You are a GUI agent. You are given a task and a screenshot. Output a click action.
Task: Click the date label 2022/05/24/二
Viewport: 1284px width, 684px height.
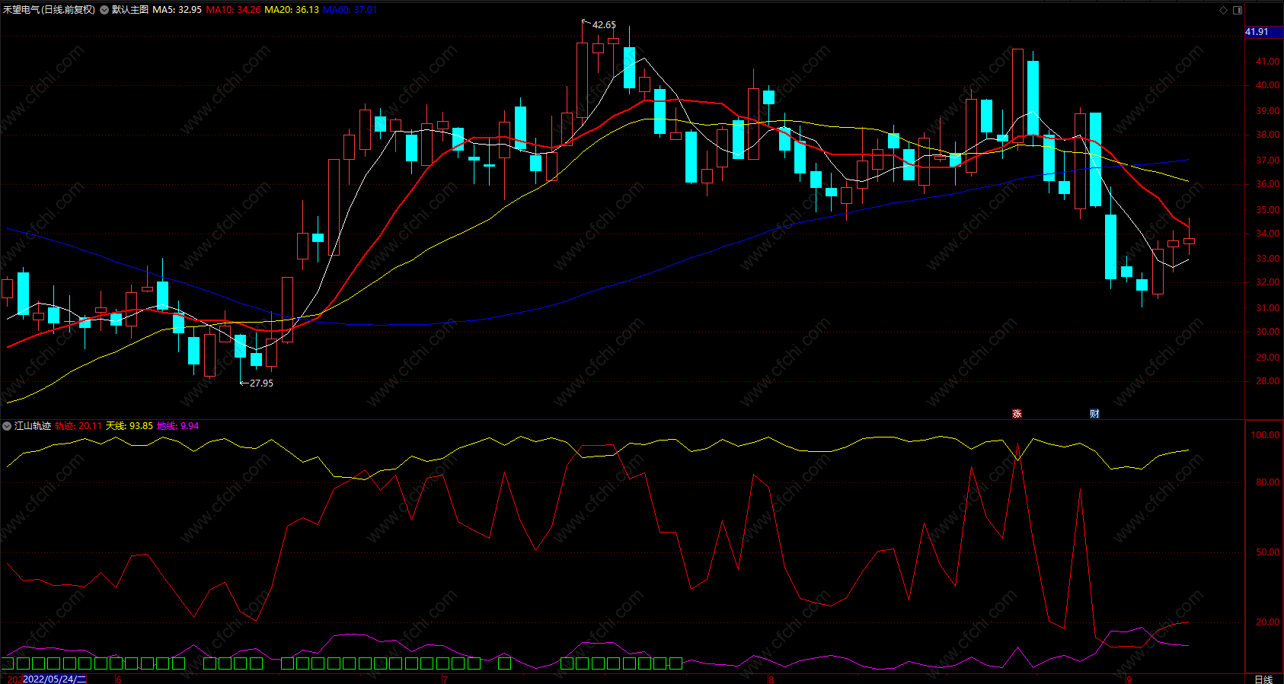point(55,679)
